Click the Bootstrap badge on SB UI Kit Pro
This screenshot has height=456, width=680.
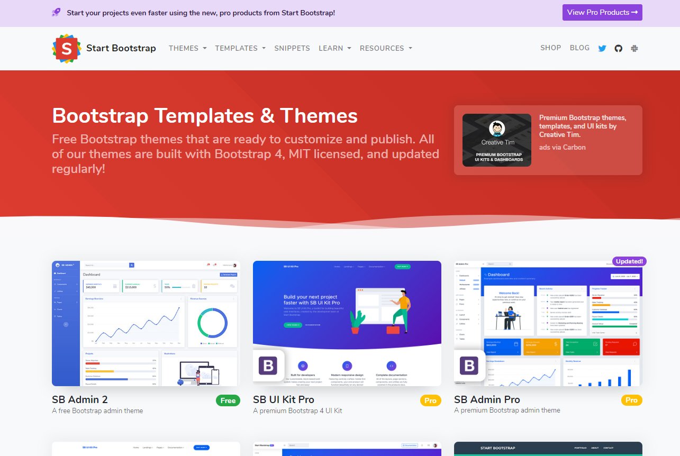tap(268, 366)
